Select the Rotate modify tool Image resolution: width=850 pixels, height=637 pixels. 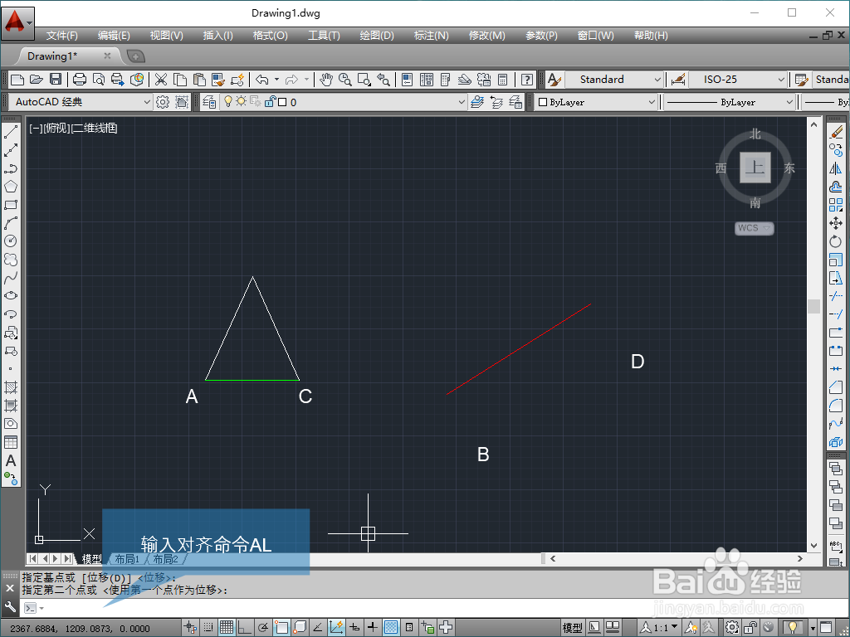pyautogui.click(x=836, y=241)
